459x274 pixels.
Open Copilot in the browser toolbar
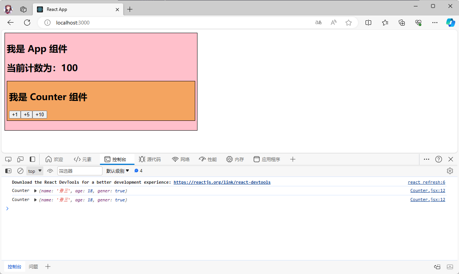(451, 23)
